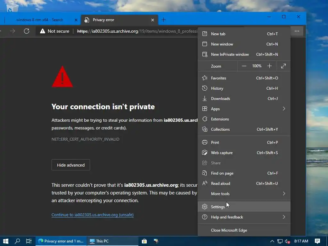Image resolution: width=328 pixels, height=246 pixels.
Task: Open Downloads from the menu
Action: point(244,98)
